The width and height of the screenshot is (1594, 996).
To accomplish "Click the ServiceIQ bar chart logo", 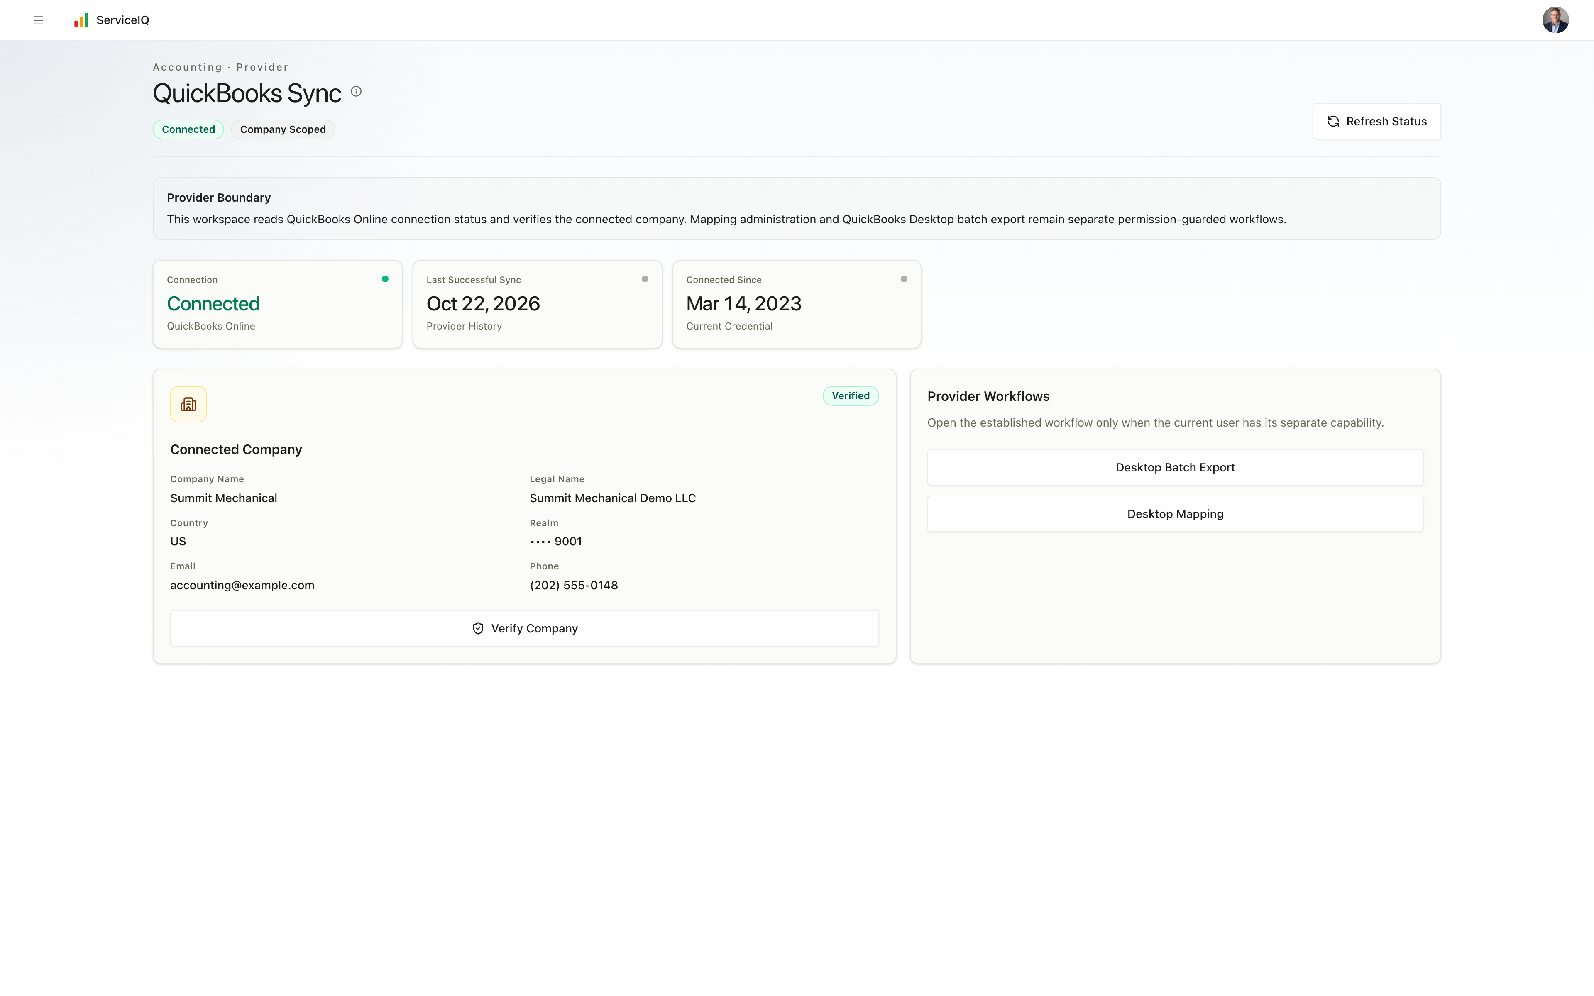I will [x=81, y=20].
